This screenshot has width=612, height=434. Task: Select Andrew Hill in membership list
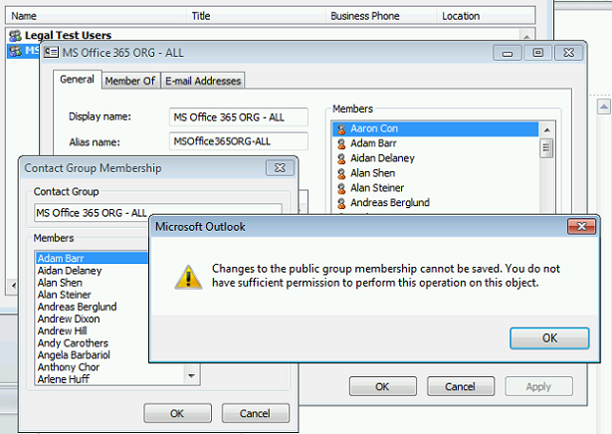click(x=93, y=330)
